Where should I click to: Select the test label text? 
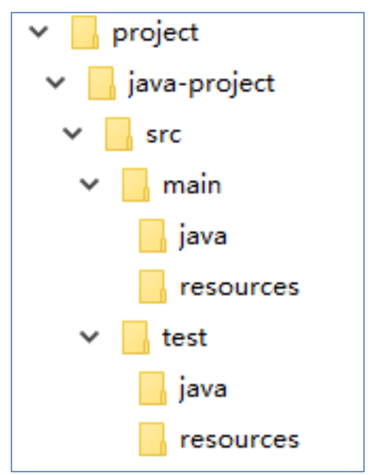click(185, 338)
